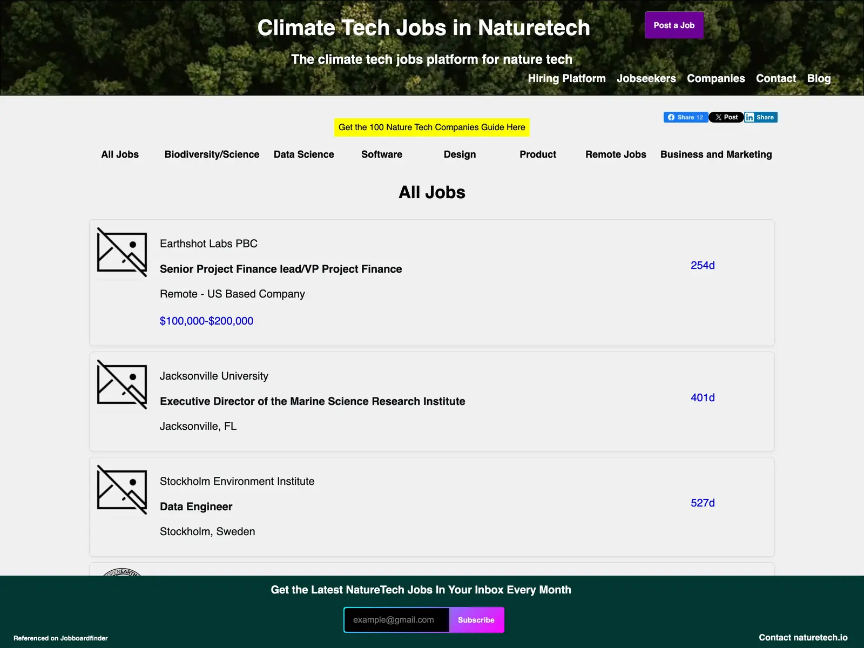Image resolution: width=864 pixels, height=648 pixels.
Task: Click the Subscribe button
Action: click(x=476, y=620)
